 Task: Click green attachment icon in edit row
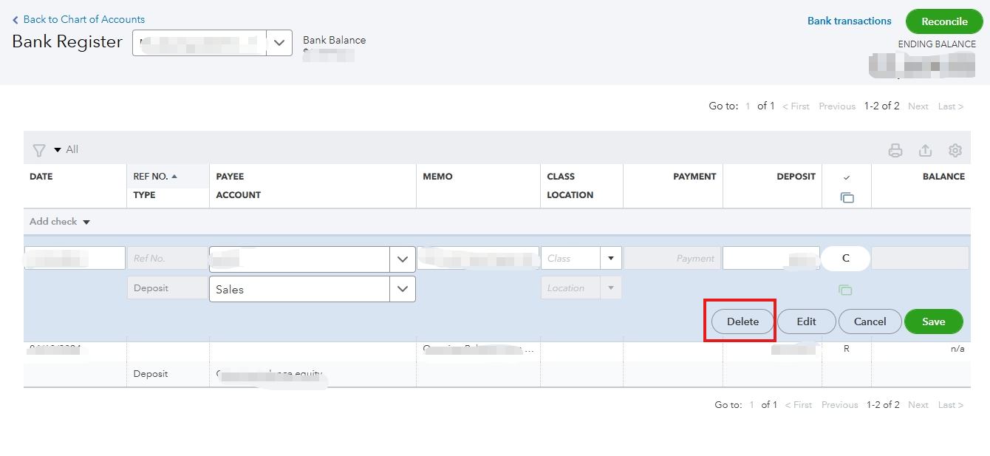[846, 290]
